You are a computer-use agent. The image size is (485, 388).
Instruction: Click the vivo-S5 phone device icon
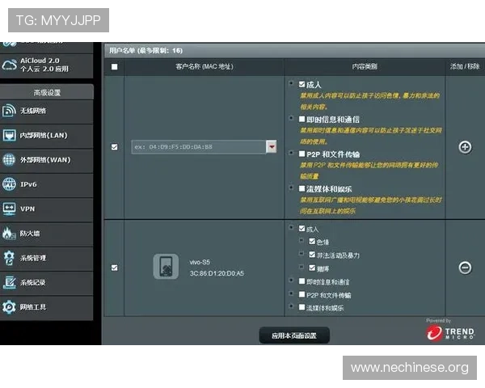(x=165, y=268)
